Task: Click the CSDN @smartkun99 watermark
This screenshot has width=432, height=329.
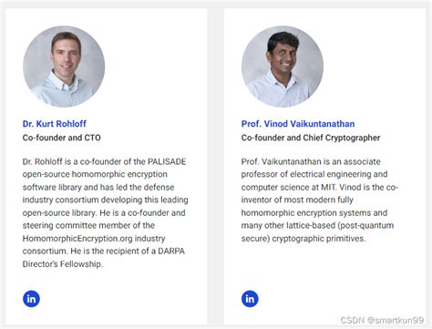Action: (x=382, y=320)
